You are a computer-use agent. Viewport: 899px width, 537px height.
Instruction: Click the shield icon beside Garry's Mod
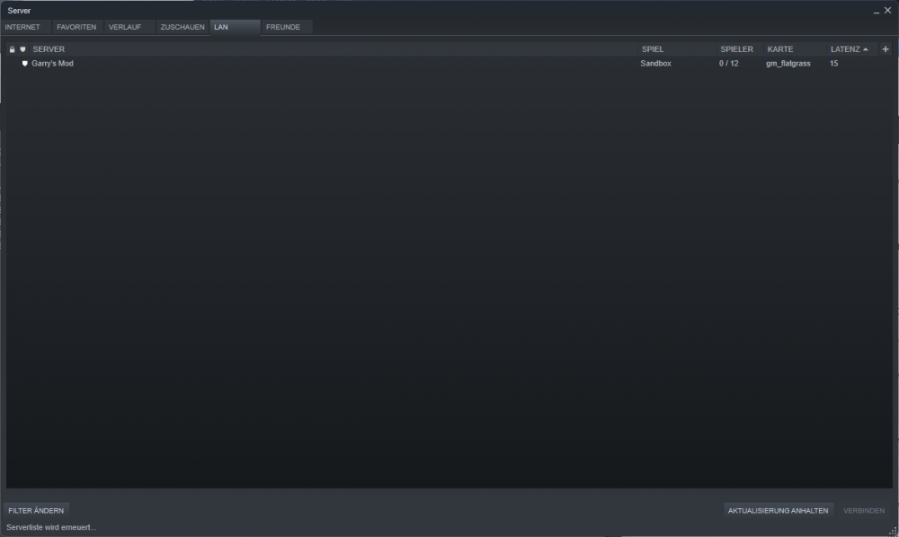point(24,64)
